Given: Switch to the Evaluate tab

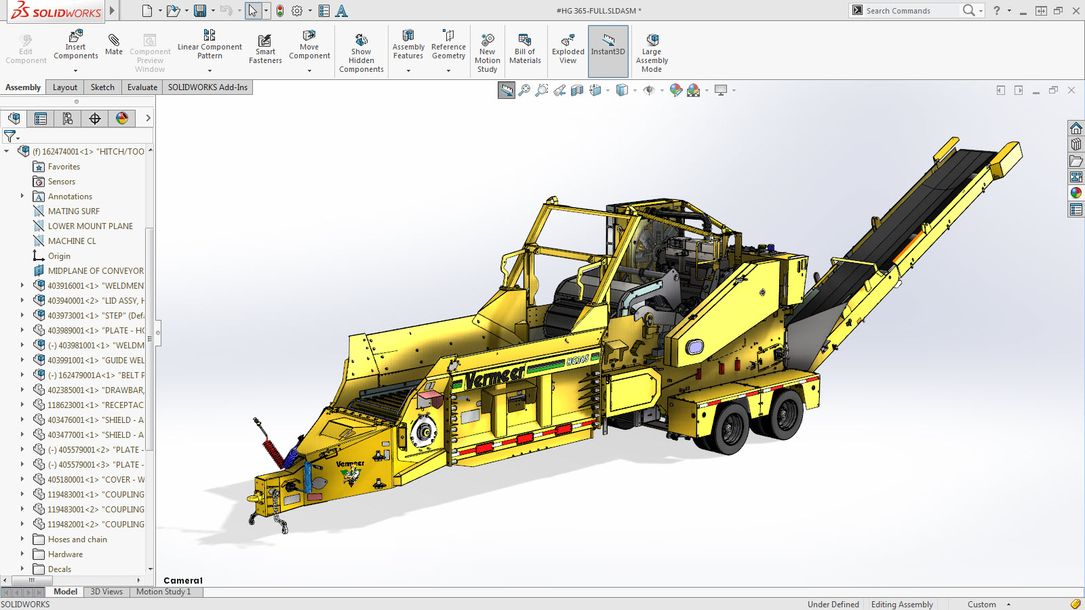Looking at the screenshot, I should coord(142,87).
